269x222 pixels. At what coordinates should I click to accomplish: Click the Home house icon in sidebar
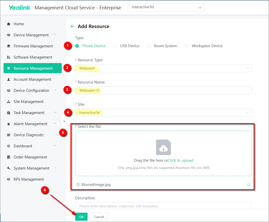click(x=9, y=24)
